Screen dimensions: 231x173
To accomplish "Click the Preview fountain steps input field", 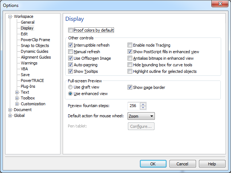I will pyautogui.click(x=133, y=106).
